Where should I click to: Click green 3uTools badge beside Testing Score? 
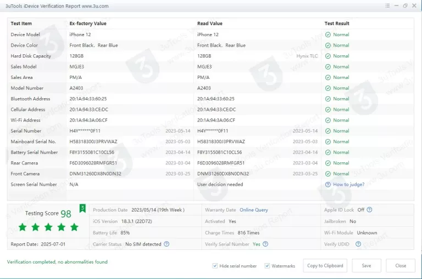82,208
